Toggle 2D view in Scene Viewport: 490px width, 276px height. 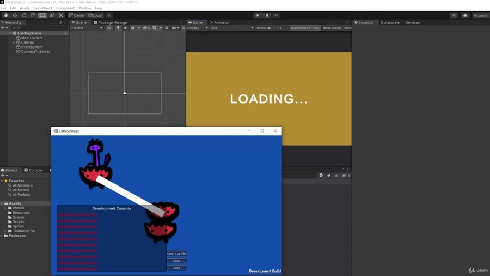pos(108,28)
